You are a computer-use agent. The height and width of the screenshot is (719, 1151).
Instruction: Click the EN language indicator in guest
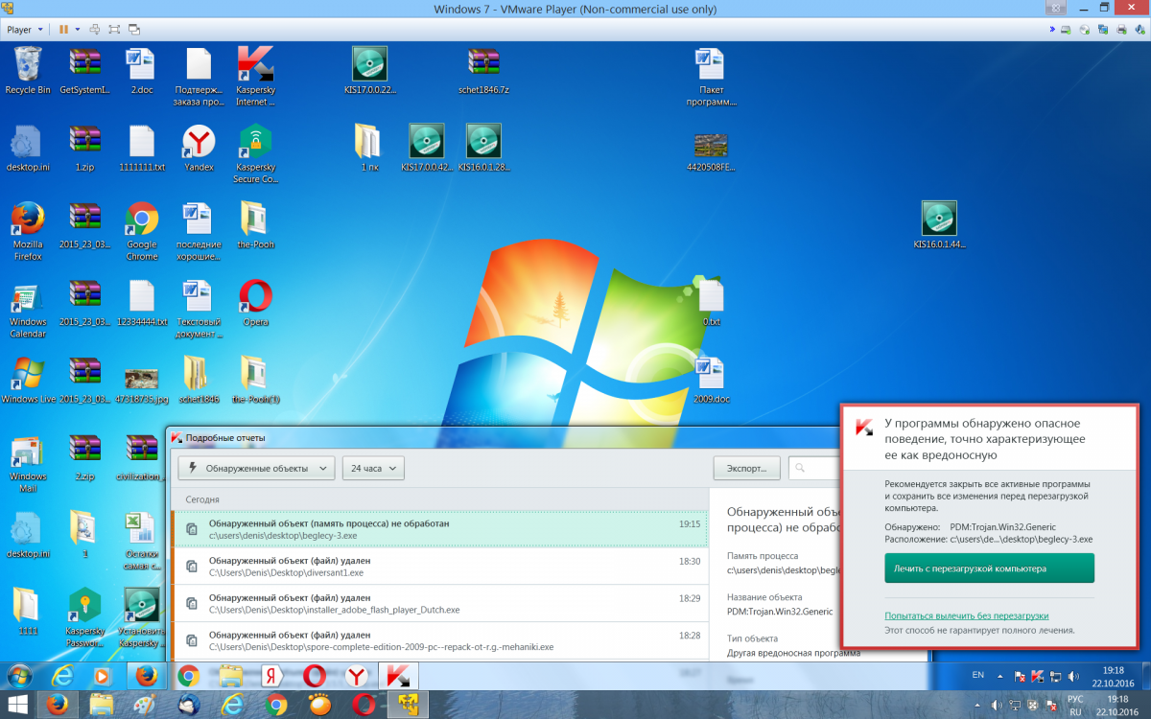click(x=977, y=675)
